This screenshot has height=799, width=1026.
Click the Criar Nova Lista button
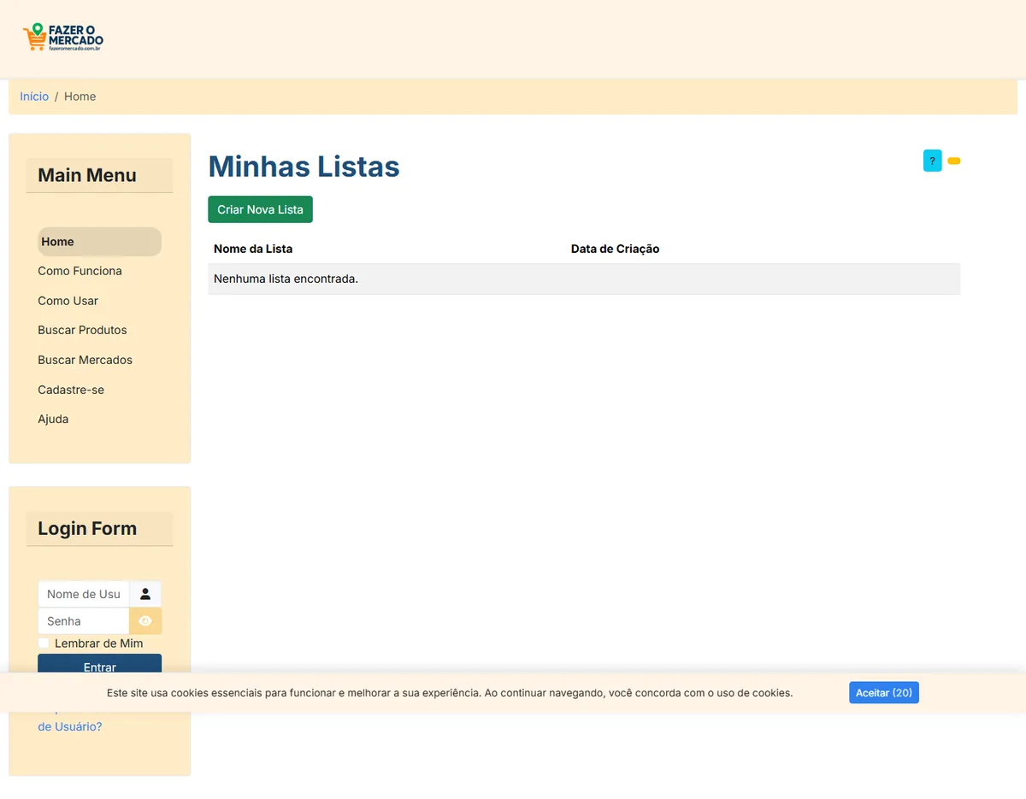coord(260,209)
